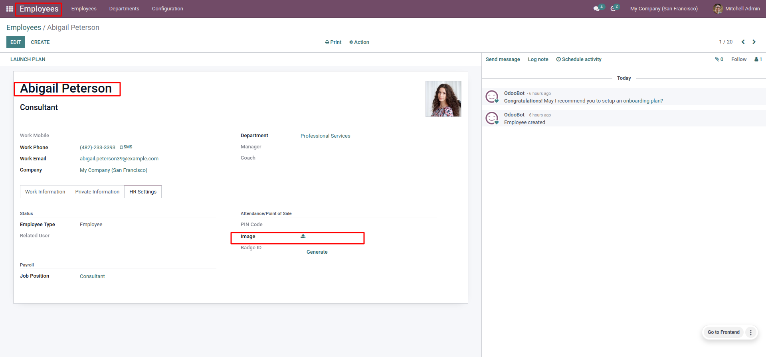Click the Related User field label
The width and height of the screenshot is (766, 357).
pos(35,236)
